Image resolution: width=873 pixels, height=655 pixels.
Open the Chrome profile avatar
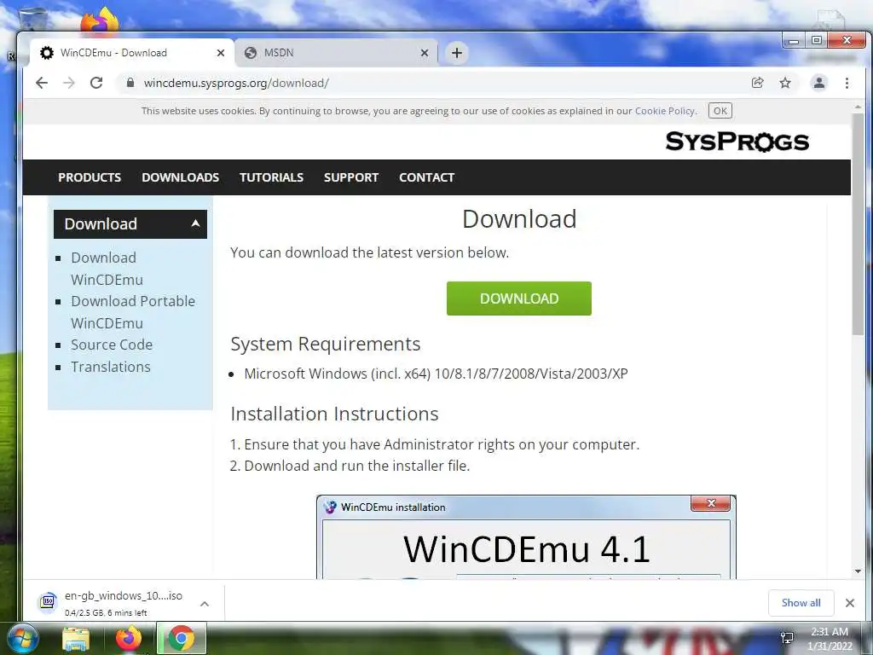(819, 83)
